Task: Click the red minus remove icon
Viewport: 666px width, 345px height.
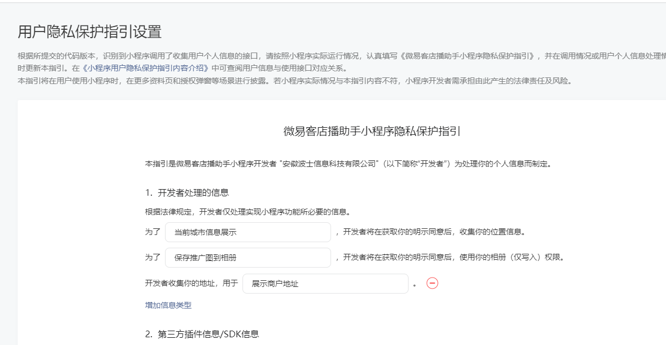Action: coord(432,283)
